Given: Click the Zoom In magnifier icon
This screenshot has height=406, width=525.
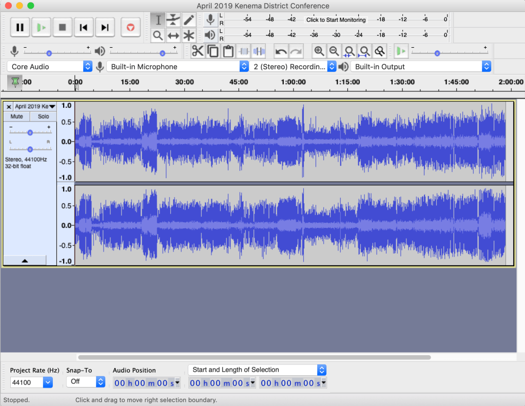Looking at the screenshot, I should [x=319, y=51].
